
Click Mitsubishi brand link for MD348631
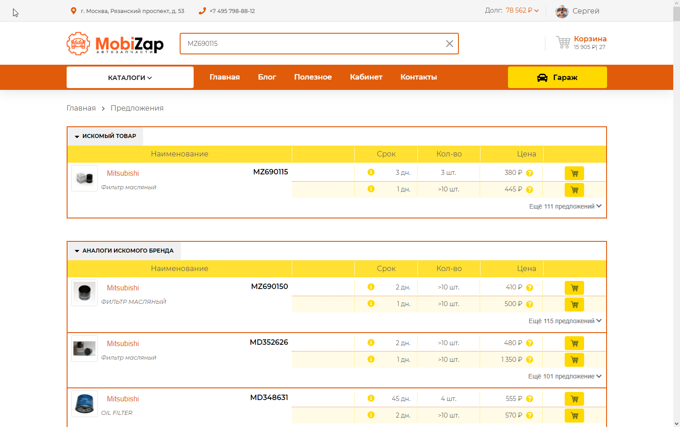pyautogui.click(x=123, y=399)
